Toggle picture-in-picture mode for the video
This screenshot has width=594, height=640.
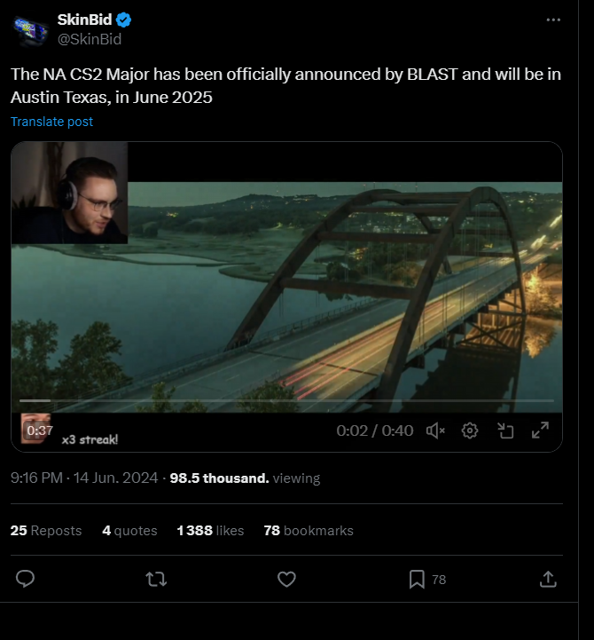click(x=505, y=431)
